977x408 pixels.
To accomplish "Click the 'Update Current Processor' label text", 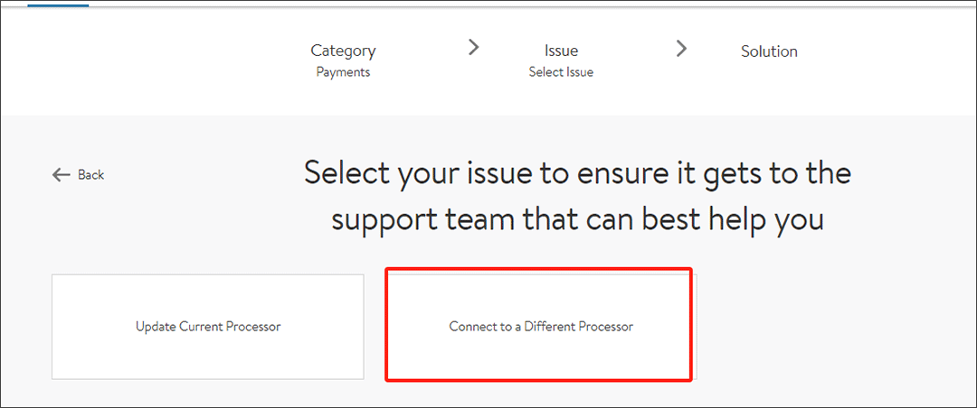I will click(x=208, y=327).
